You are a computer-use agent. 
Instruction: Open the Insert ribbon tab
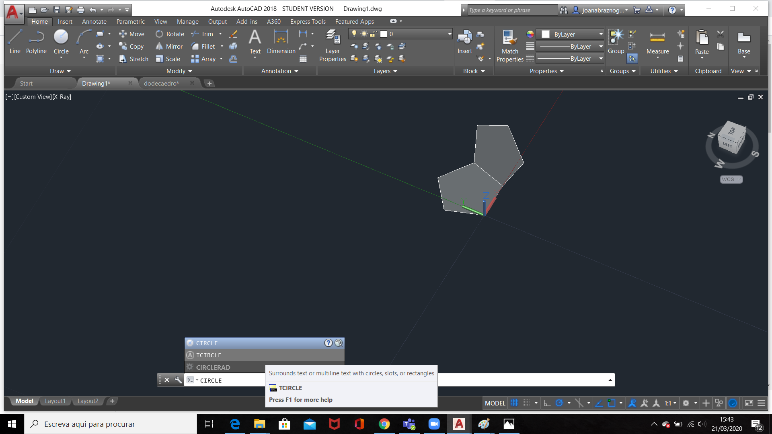point(65,21)
